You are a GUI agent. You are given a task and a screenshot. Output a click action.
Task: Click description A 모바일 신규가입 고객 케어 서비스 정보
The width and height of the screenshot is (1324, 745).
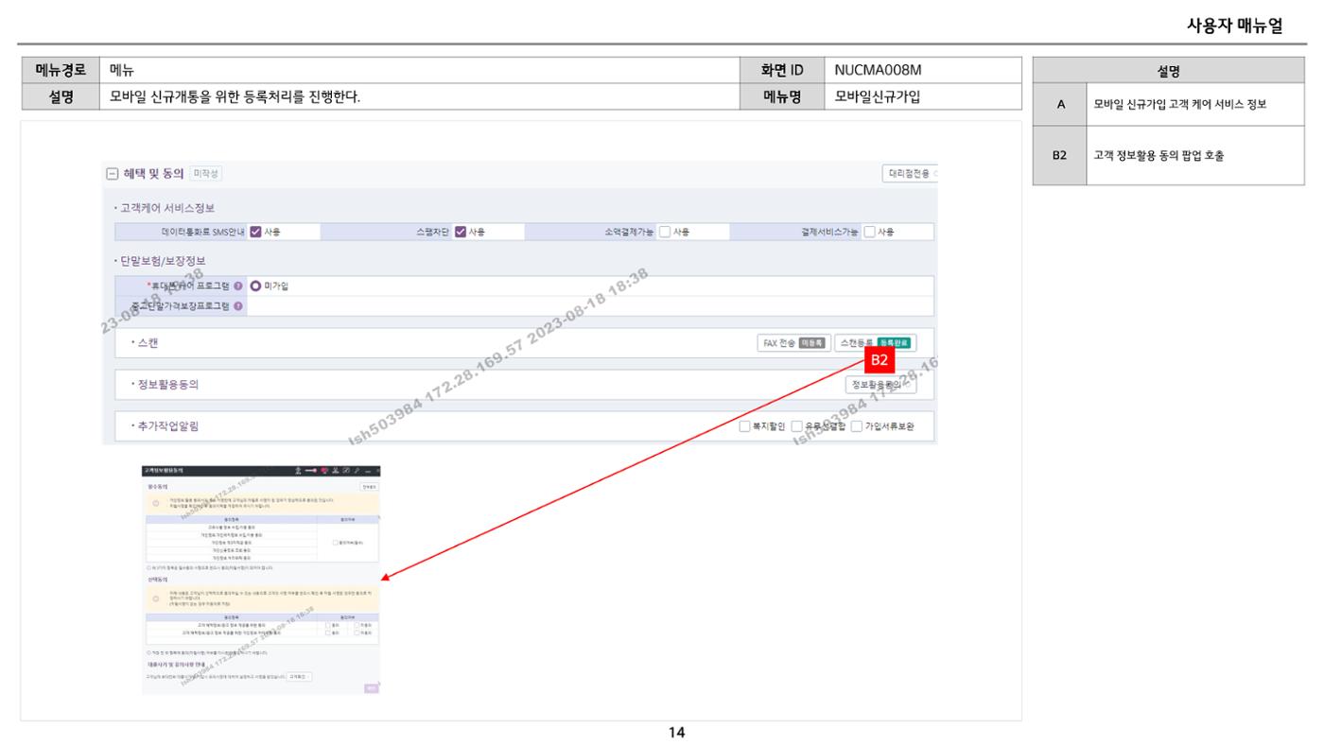pyautogui.click(x=1179, y=106)
